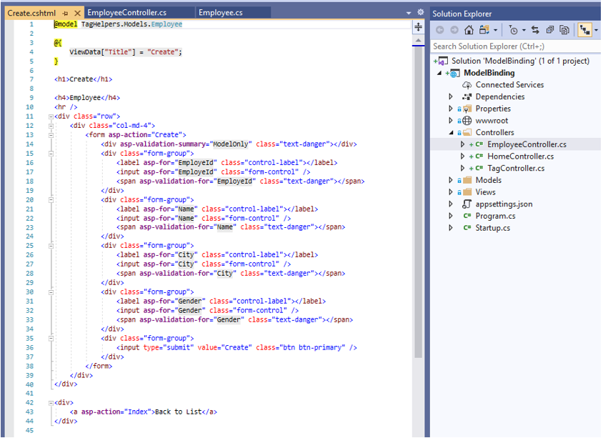Collapse the Back to List div region

(x=51, y=403)
